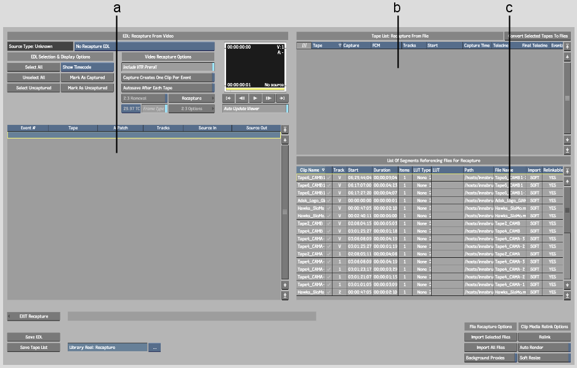
Task: Open LUT Type dropdown for row 00:00:00:00
Action: [422, 201]
